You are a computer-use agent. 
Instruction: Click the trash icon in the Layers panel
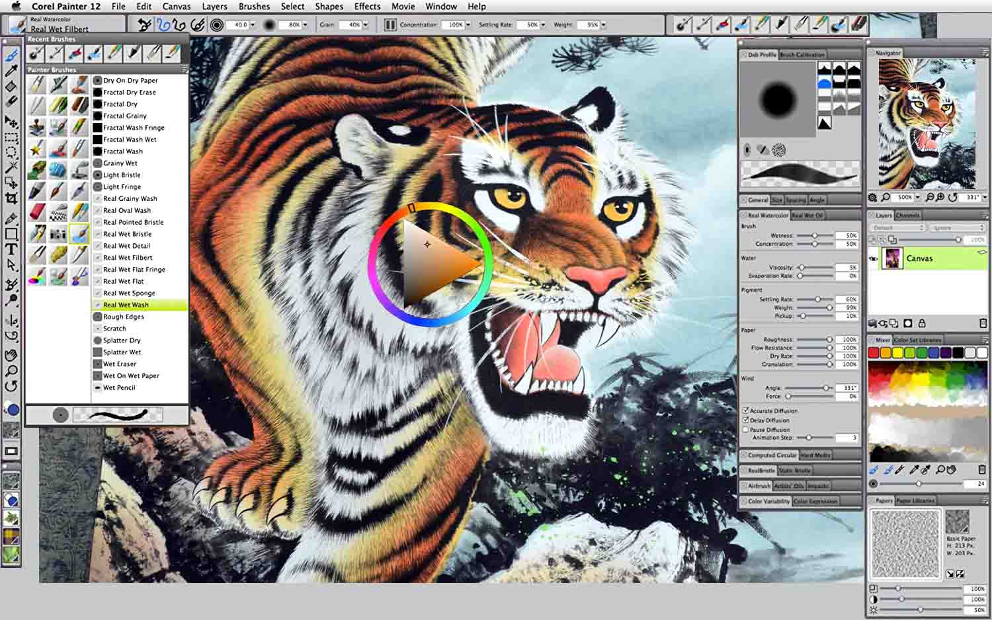tap(983, 323)
